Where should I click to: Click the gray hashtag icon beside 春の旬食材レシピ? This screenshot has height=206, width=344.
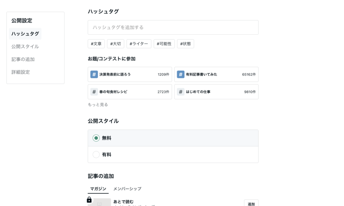pyautogui.click(x=94, y=92)
